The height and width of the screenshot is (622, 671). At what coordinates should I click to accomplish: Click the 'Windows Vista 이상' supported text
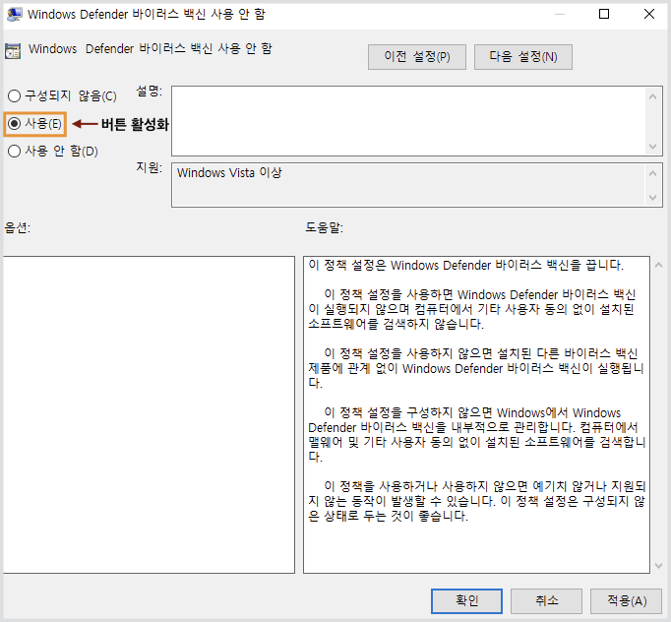point(229,173)
